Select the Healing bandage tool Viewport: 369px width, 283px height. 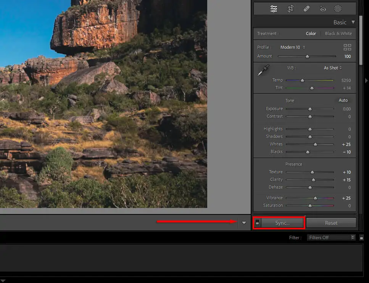click(306, 9)
